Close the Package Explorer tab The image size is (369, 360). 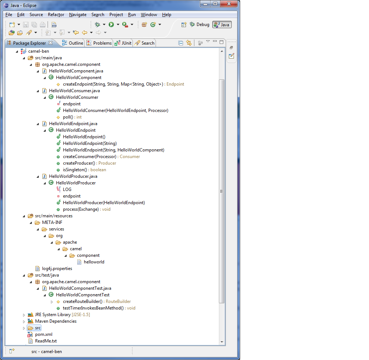click(51, 43)
